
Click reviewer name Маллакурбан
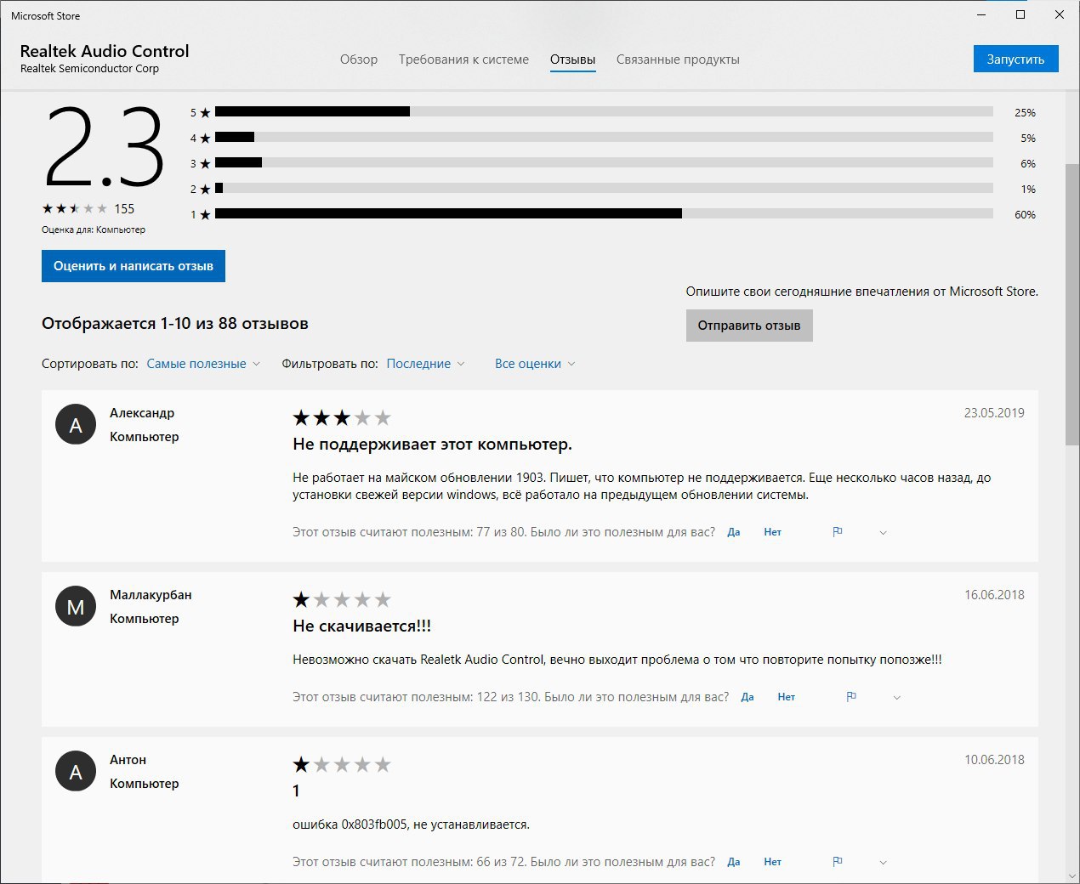pyautogui.click(x=151, y=595)
